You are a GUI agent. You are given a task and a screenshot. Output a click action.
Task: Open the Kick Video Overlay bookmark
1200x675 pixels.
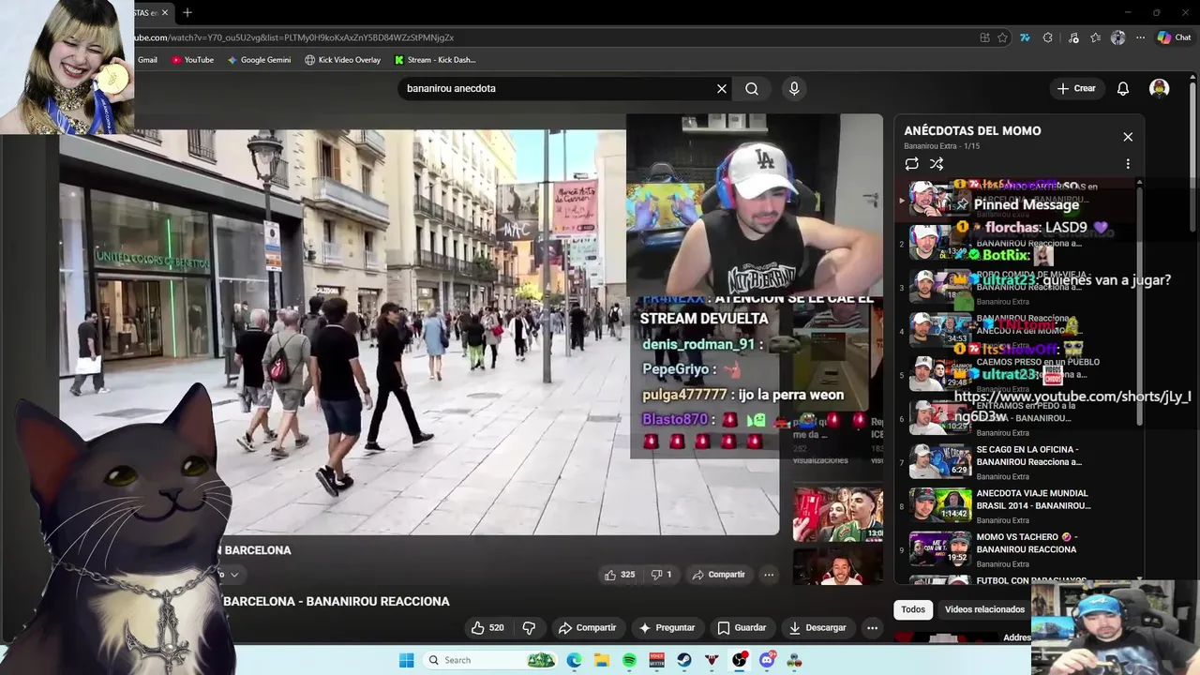click(x=342, y=60)
